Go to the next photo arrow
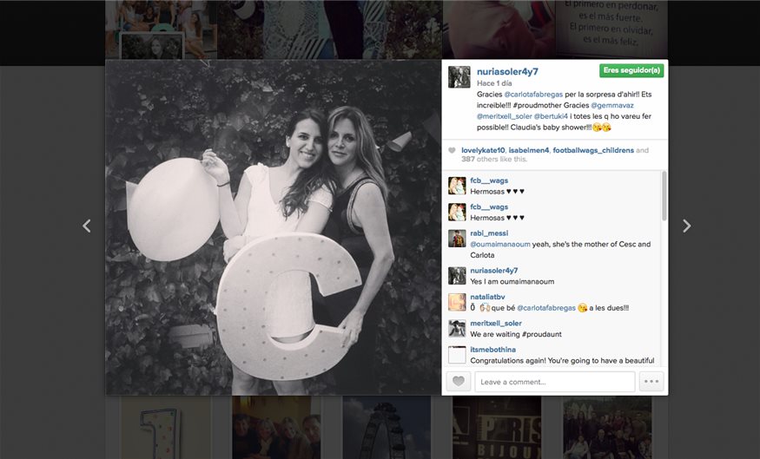Screen dimensions: 760x459 click(686, 226)
